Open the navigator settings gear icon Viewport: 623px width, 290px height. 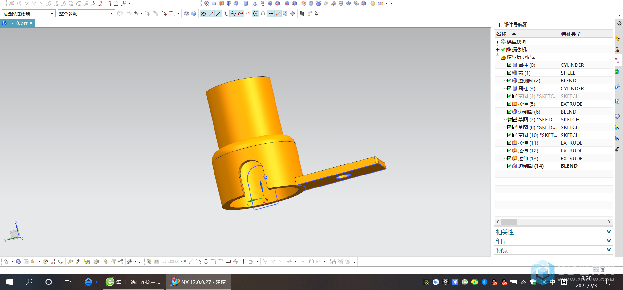(x=619, y=23)
